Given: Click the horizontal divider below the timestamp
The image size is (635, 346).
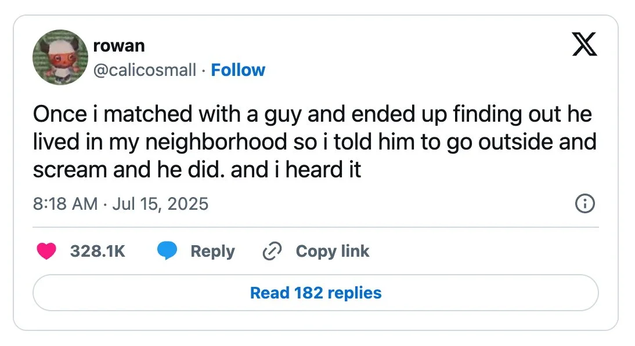Looking at the screenshot, I should point(316,227).
